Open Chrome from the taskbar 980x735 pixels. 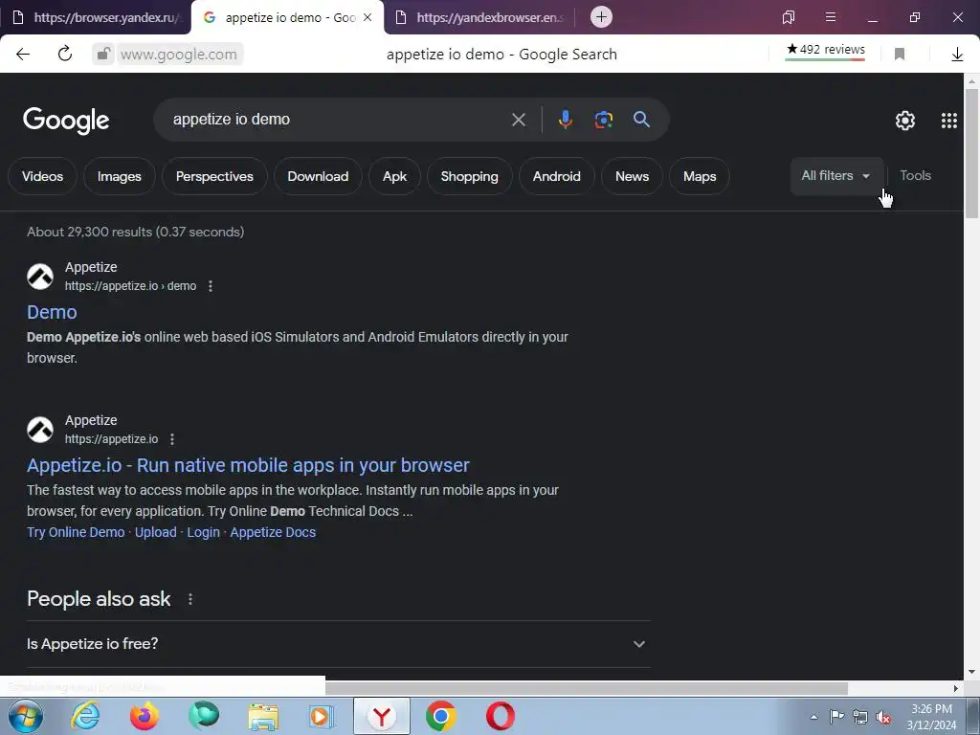tap(440, 716)
